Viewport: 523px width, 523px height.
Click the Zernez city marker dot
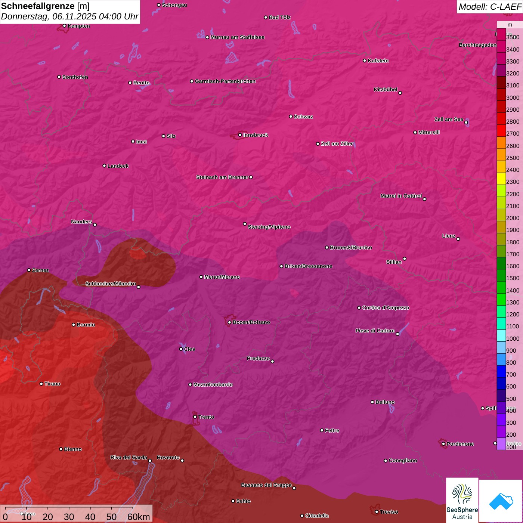point(29,270)
